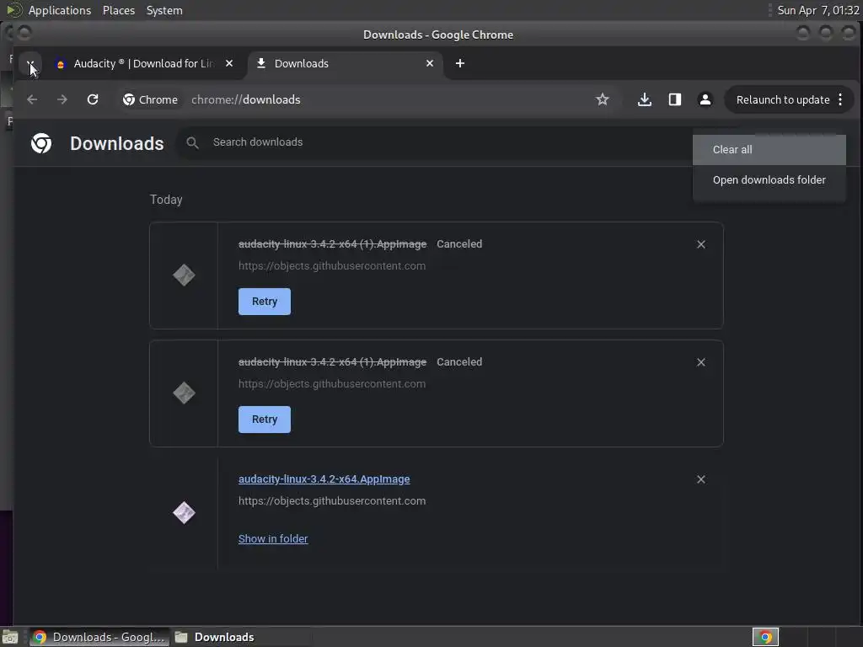Retry the first canceled Audacity download
This screenshot has width=863, height=647.
[264, 302]
